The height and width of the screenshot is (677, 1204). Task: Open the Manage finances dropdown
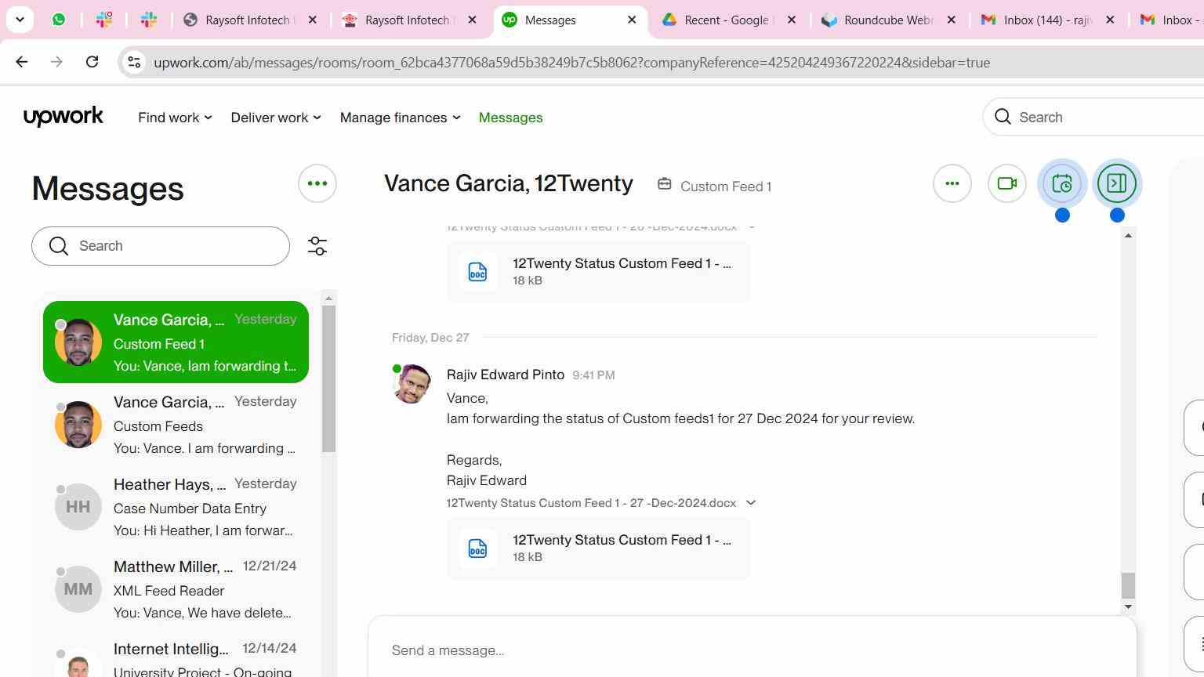pyautogui.click(x=400, y=118)
